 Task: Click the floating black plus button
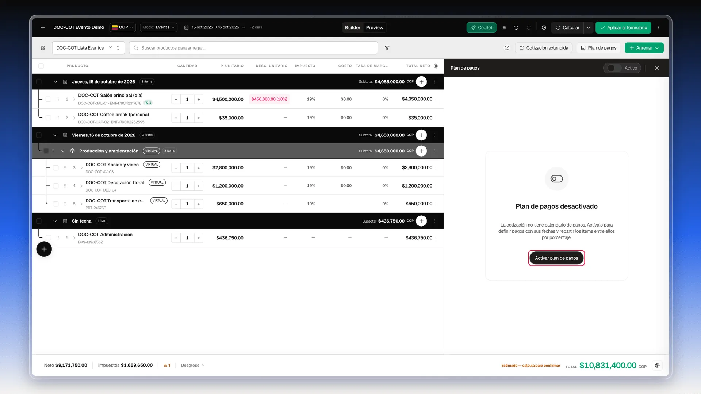pos(44,249)
